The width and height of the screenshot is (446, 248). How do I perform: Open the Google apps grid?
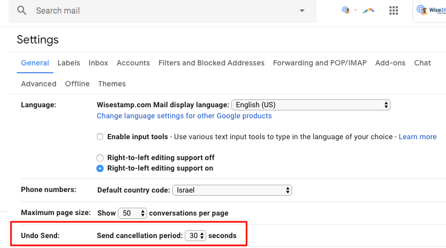pyautogui.click(x=394, y=10)
